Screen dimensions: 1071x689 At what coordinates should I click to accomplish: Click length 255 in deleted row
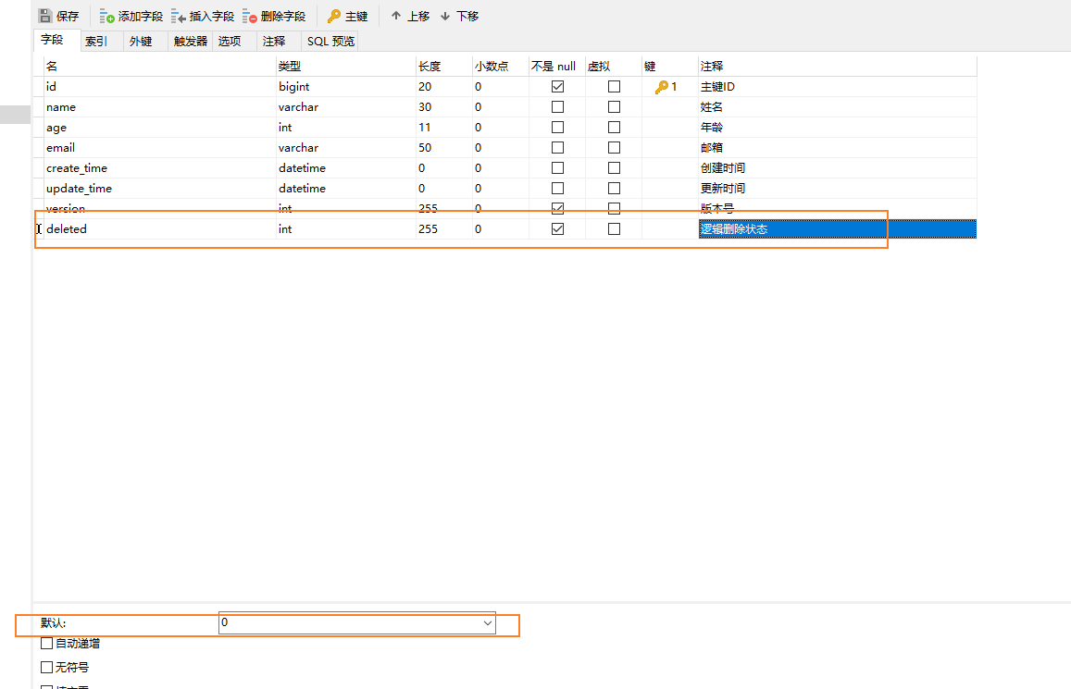[444, 229]
